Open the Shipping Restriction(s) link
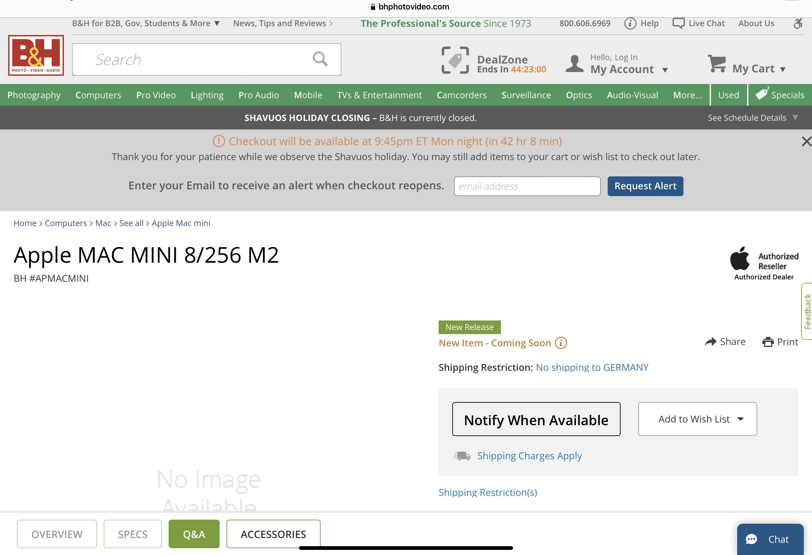 point(488,492)
